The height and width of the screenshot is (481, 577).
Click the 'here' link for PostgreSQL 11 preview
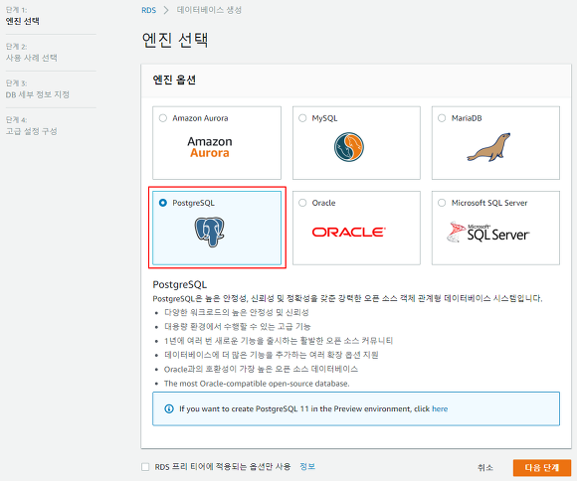[x=440, y=408]
